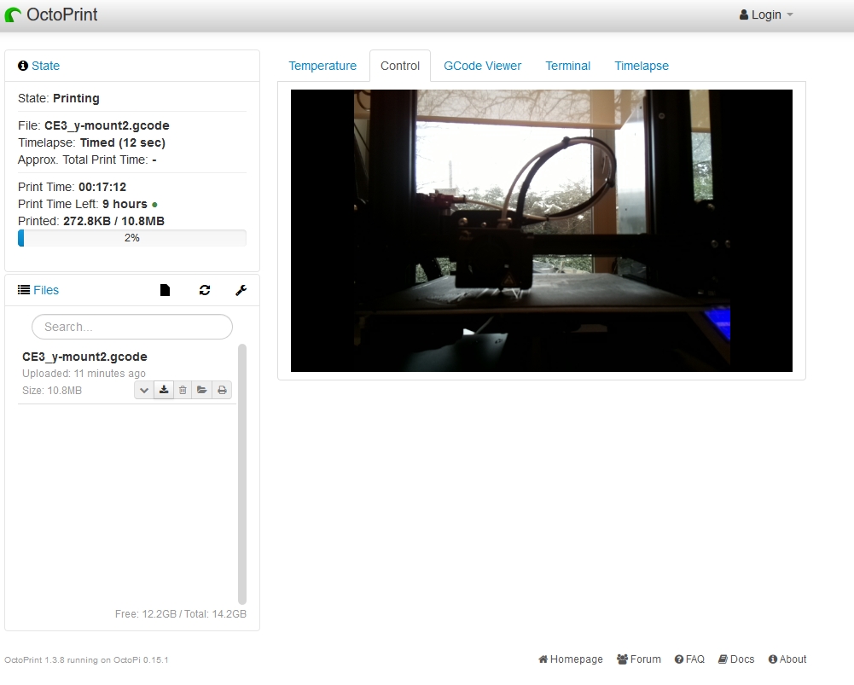Image resolution: width=854 pixels, height=685 pixels.
Task: Click the 'Timed (12 sec)' timelapse value
Action: click(123, 142)
